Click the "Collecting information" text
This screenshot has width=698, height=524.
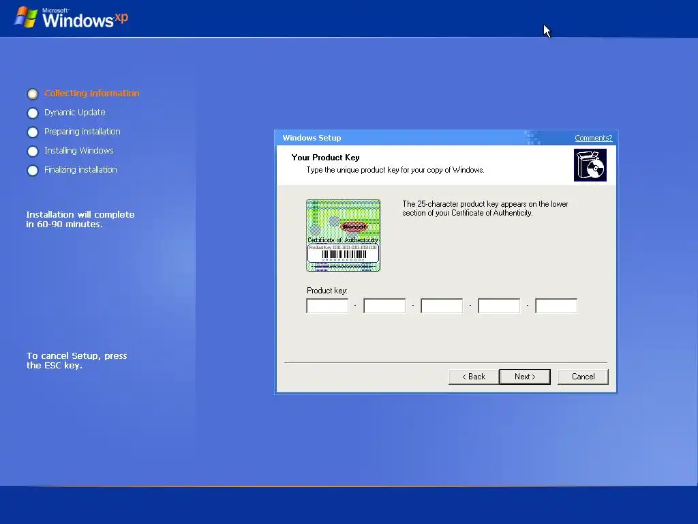(92, 93)
